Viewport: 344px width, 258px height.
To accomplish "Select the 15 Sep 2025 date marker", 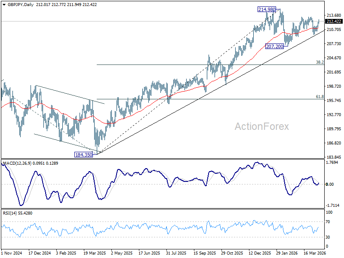I will pyautogui.click(x=205, y=253).
